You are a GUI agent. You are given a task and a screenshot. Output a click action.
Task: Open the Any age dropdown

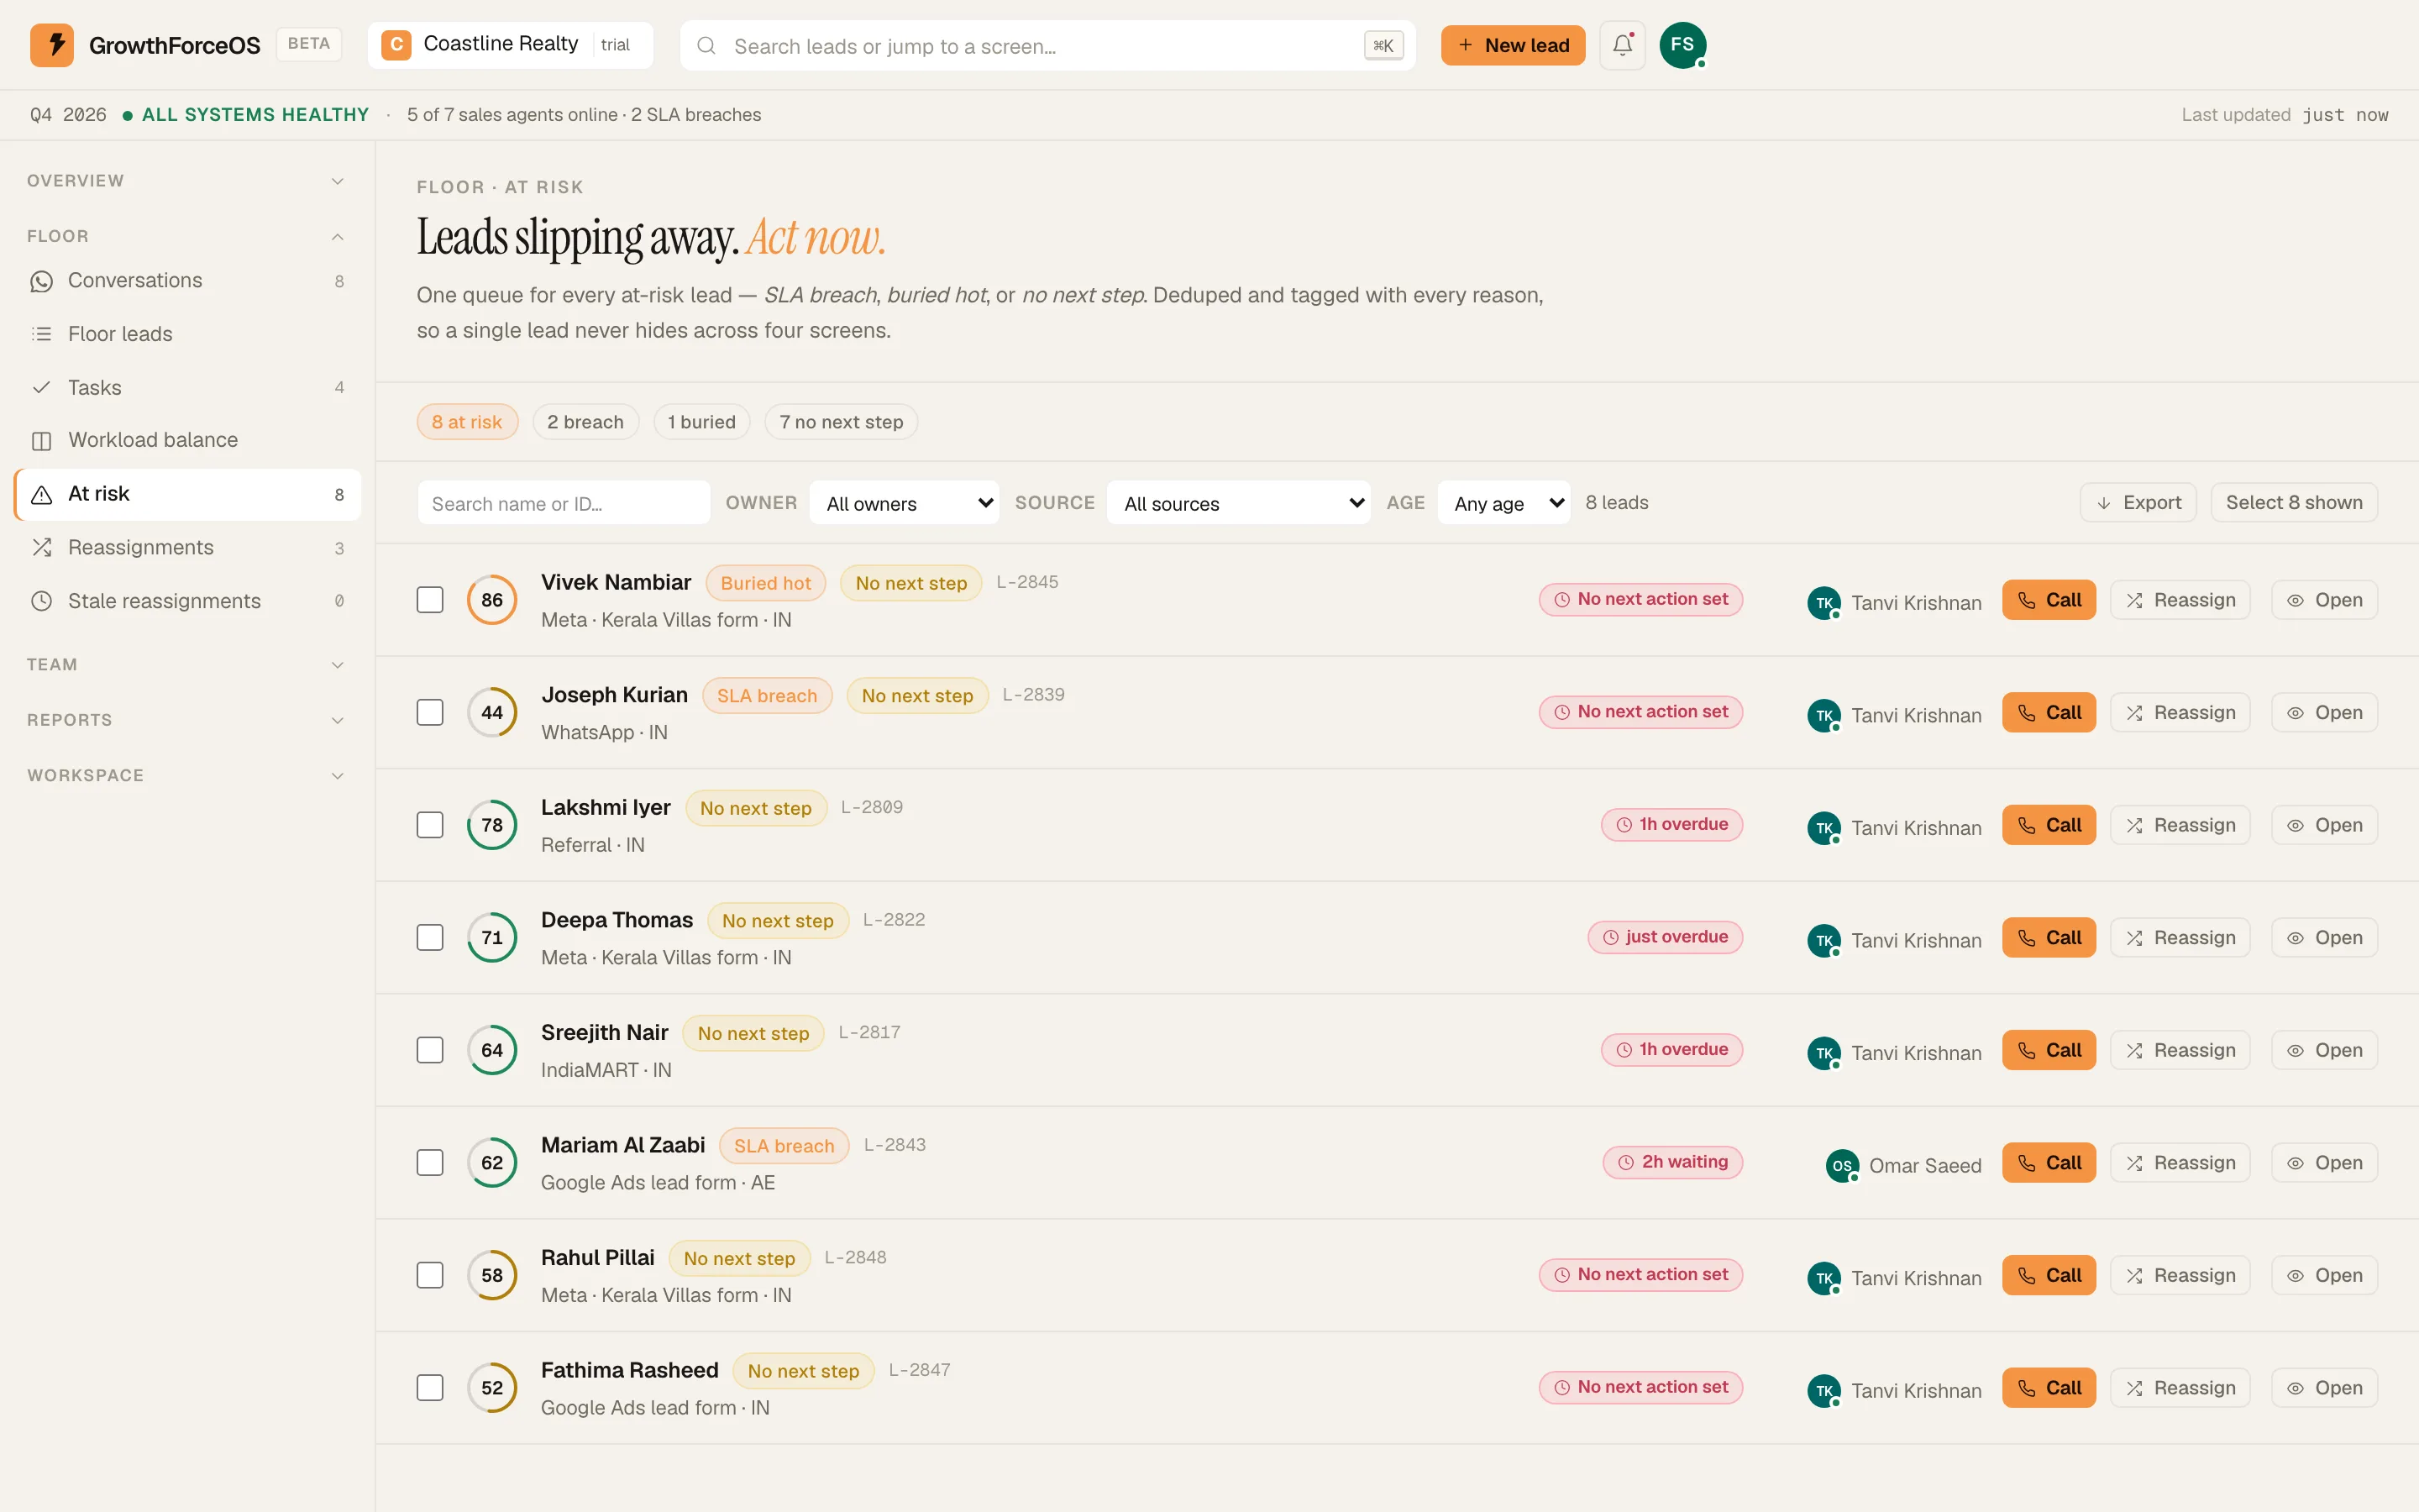(x=1503, y=503)
